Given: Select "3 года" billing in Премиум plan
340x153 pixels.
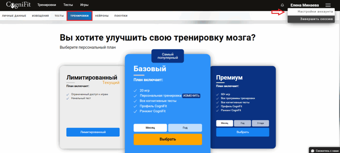Looking at the screenshot, I should pyautogui.click(x=260, y=123).
